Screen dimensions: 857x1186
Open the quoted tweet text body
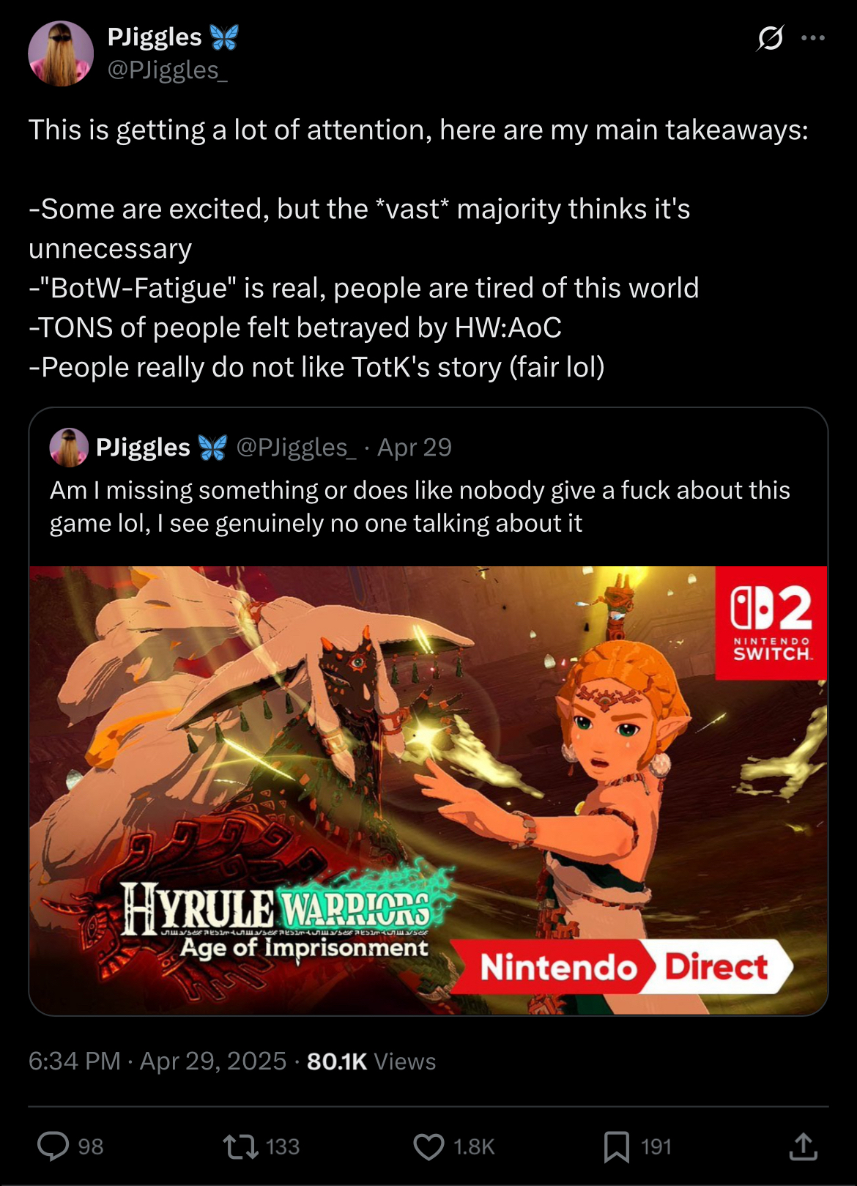tap(420, 506)
